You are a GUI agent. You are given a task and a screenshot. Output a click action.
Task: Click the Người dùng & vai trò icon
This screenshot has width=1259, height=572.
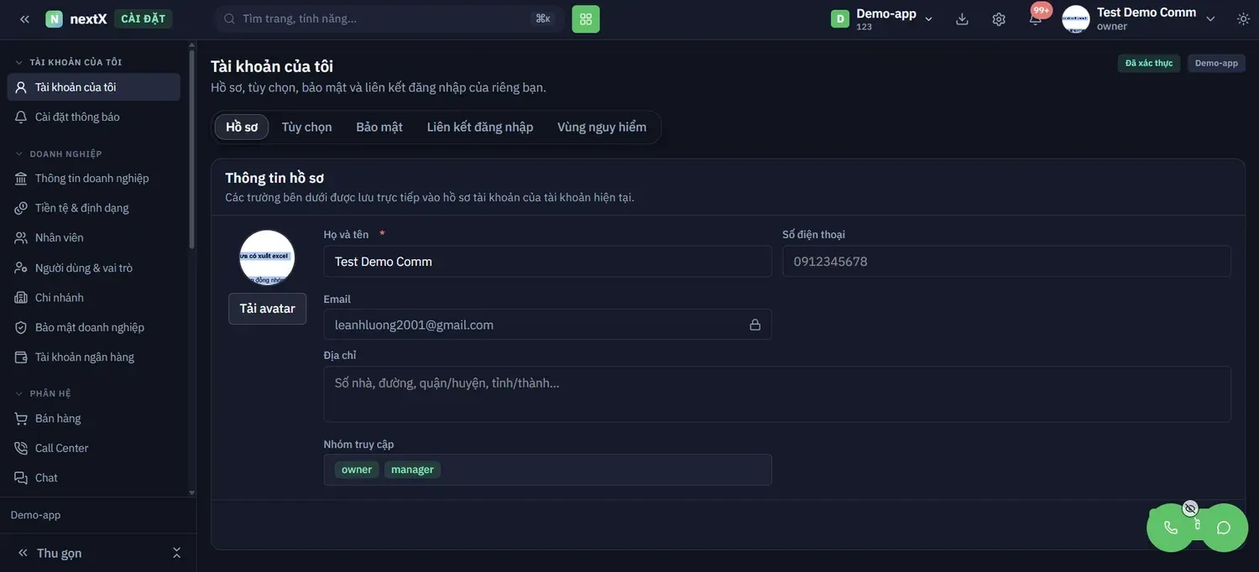pos(21,268)
